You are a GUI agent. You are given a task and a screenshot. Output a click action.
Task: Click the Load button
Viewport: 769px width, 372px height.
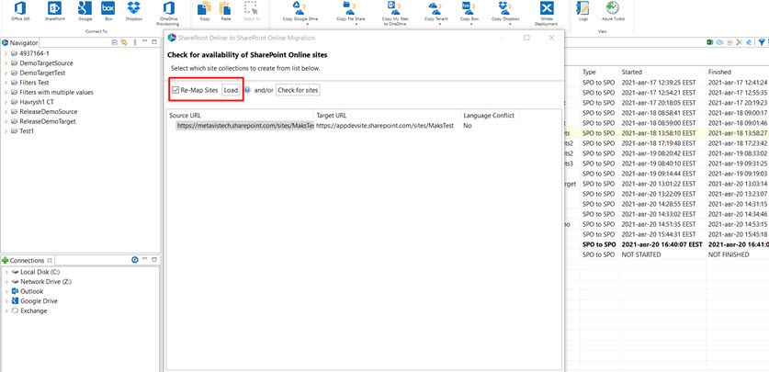coord(231,90)
